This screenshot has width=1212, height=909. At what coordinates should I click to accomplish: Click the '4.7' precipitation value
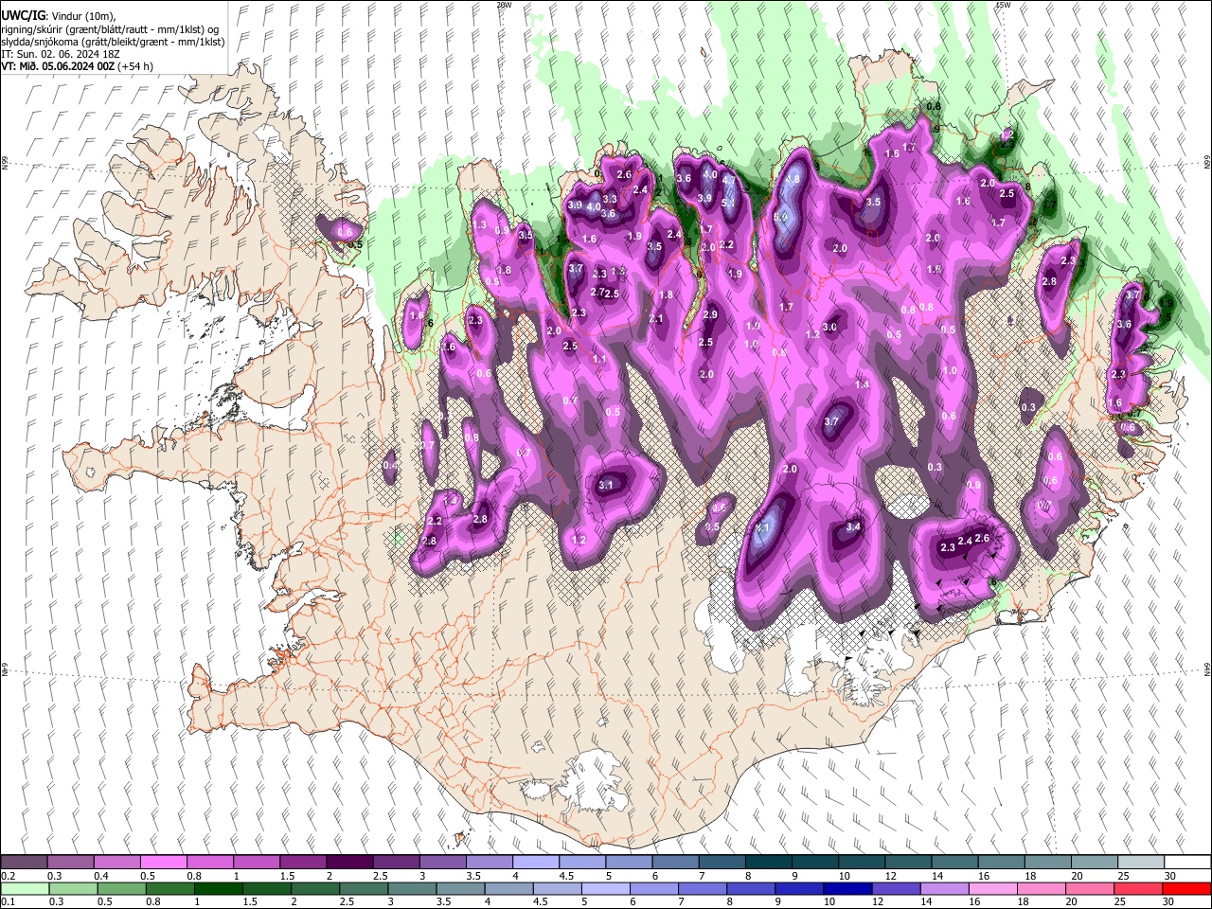coord(728,180)
